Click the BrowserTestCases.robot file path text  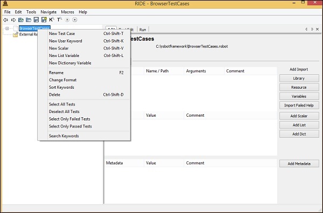(192, 46)
